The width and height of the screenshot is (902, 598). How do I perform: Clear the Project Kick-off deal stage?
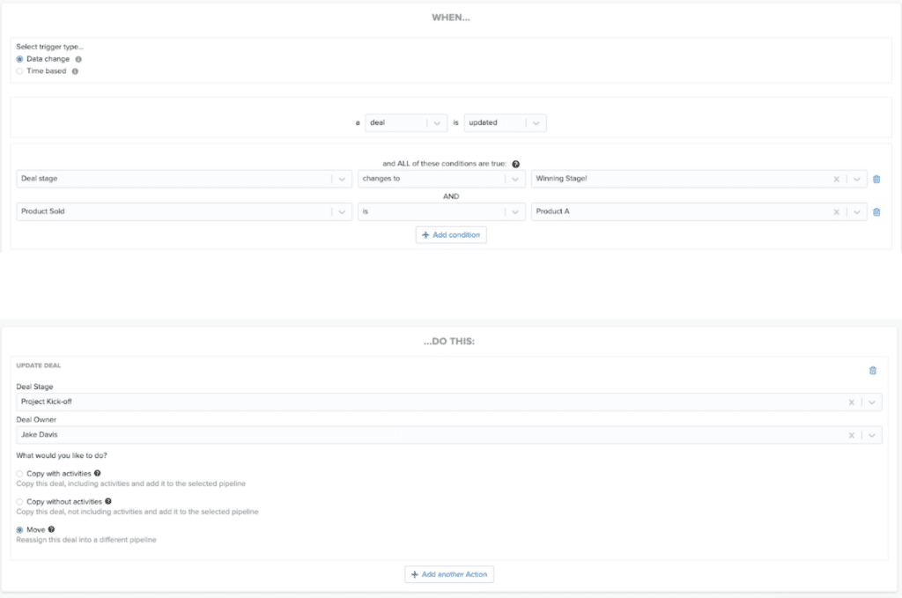851,402
